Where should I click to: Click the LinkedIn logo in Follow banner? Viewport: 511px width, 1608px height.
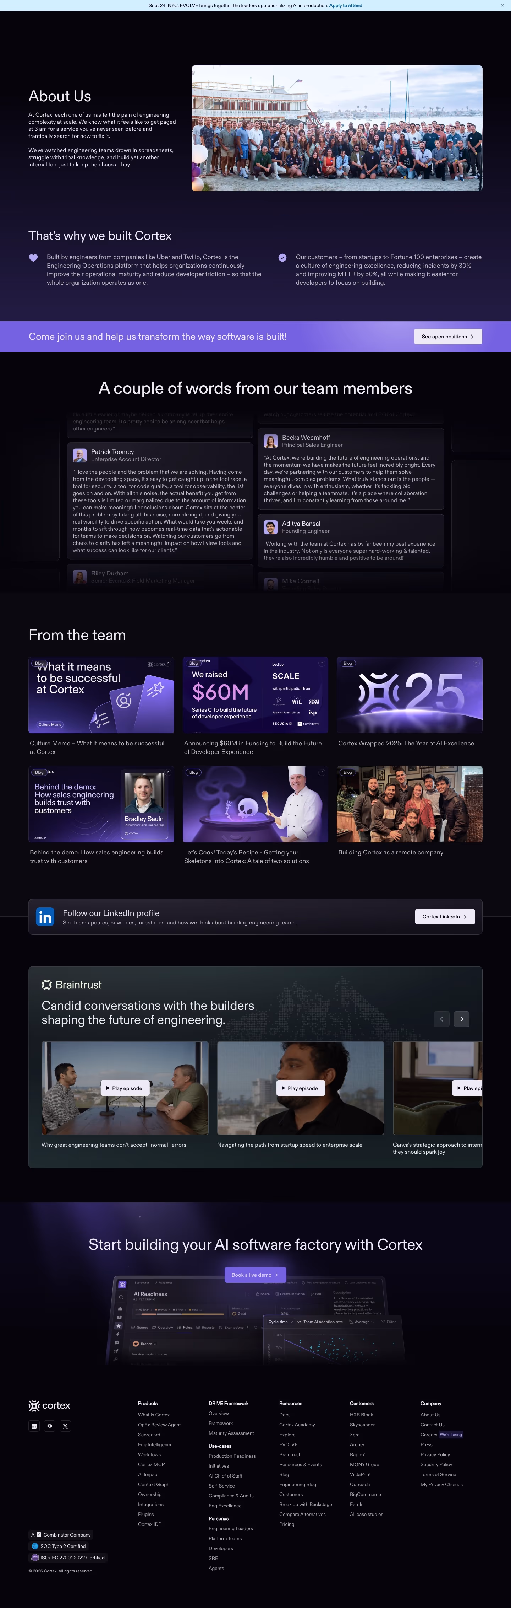(x=45, y=916)
